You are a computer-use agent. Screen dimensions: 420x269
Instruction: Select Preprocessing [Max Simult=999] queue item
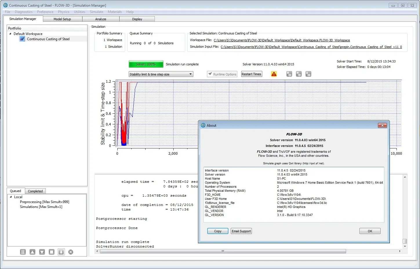[45, 202]
